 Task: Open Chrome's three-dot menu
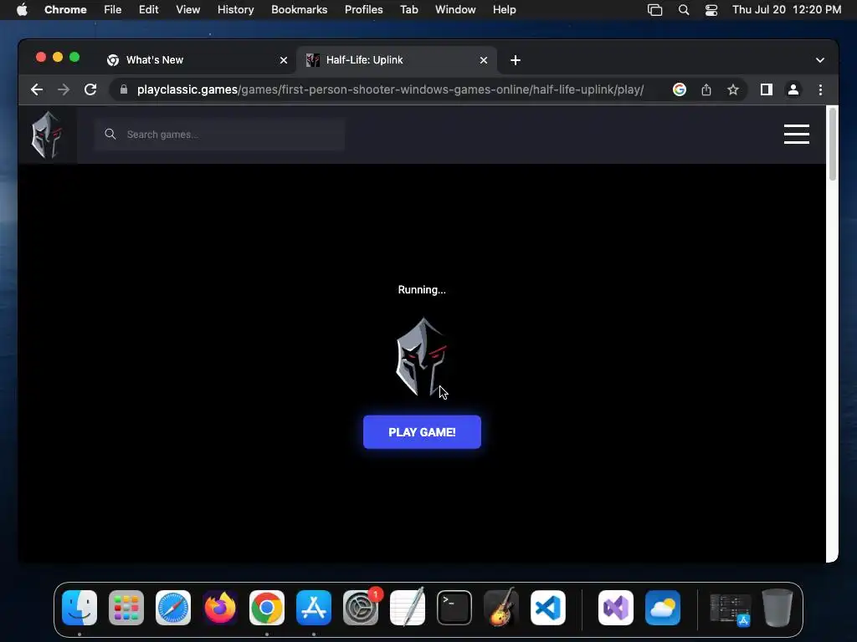(820, 89)
